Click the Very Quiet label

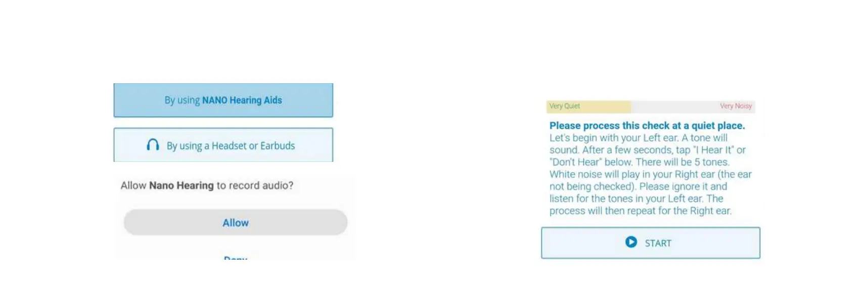tap(564, 106)
